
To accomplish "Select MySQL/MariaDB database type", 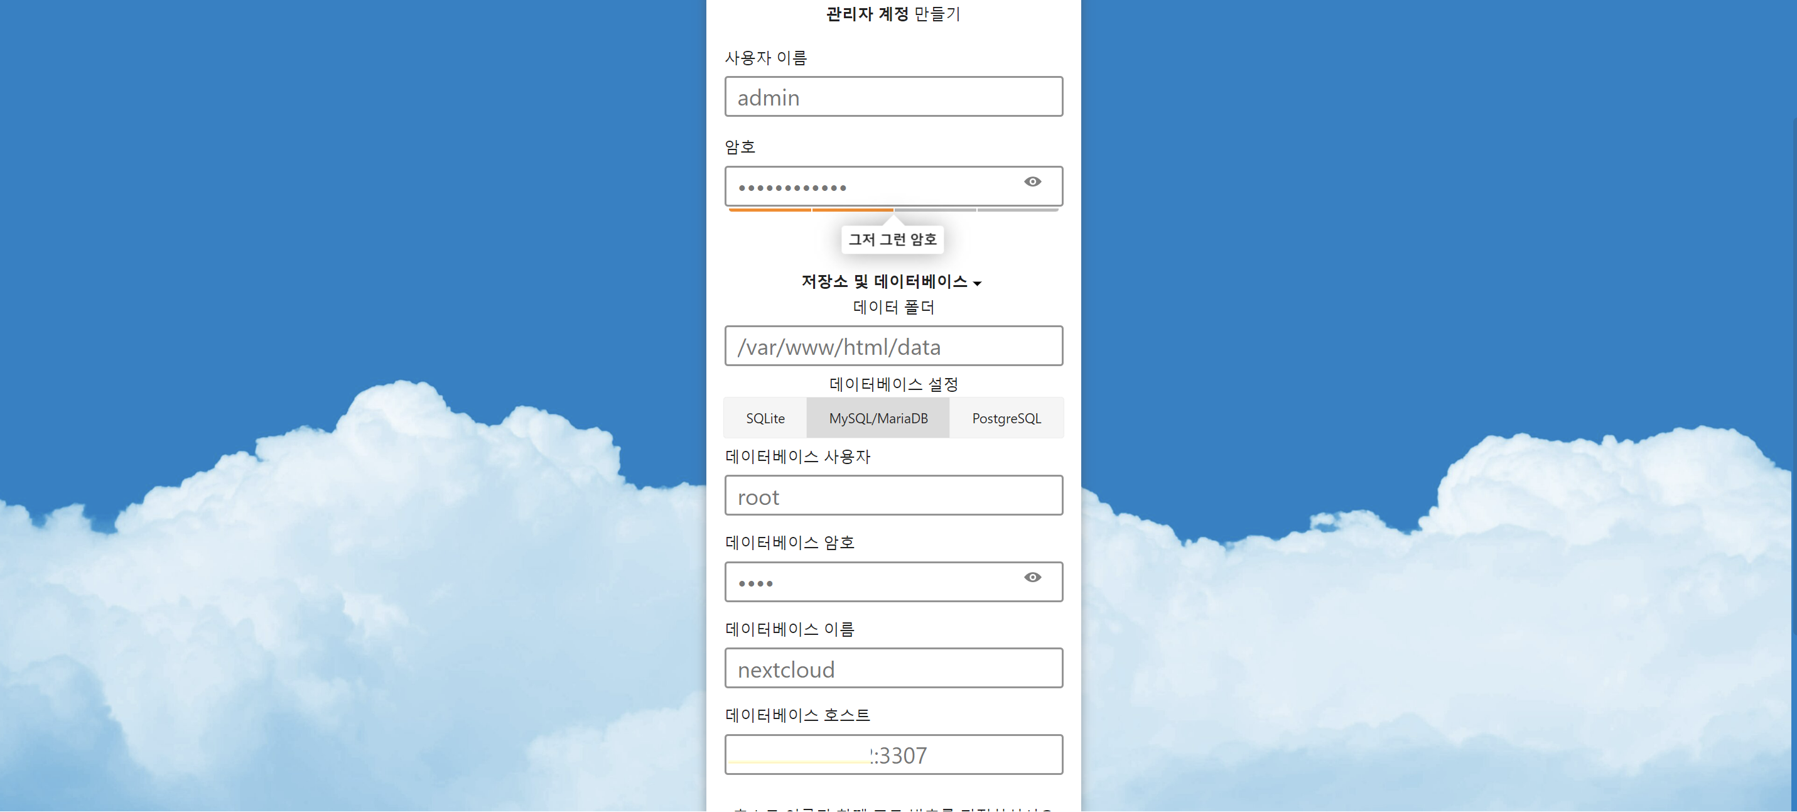I will pyautogui.click(x=878, y=418).
